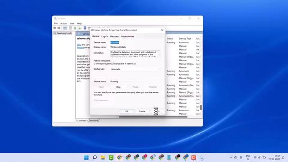Click the 'Windows Update' display name text

point(118,47)
